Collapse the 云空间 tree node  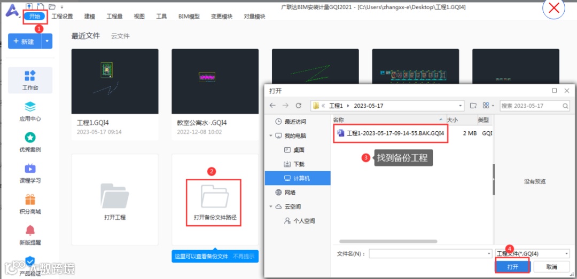pos(271,206)
